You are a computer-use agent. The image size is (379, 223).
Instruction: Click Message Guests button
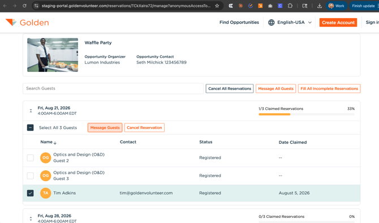(105, 128)
